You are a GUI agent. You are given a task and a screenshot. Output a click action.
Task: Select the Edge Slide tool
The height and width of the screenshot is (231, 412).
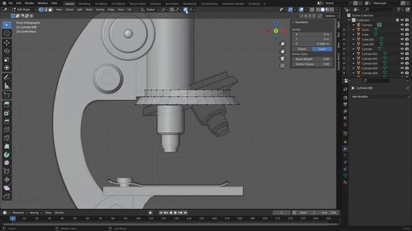coord(7,171)
